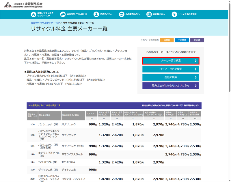Expand 処分方法がわからない方はこちら via its arrow
This screenshot has height=182, width=231.
(195, 85)
